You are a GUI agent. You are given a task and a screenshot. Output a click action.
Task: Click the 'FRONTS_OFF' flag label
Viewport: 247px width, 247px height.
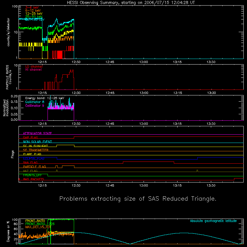32,175
